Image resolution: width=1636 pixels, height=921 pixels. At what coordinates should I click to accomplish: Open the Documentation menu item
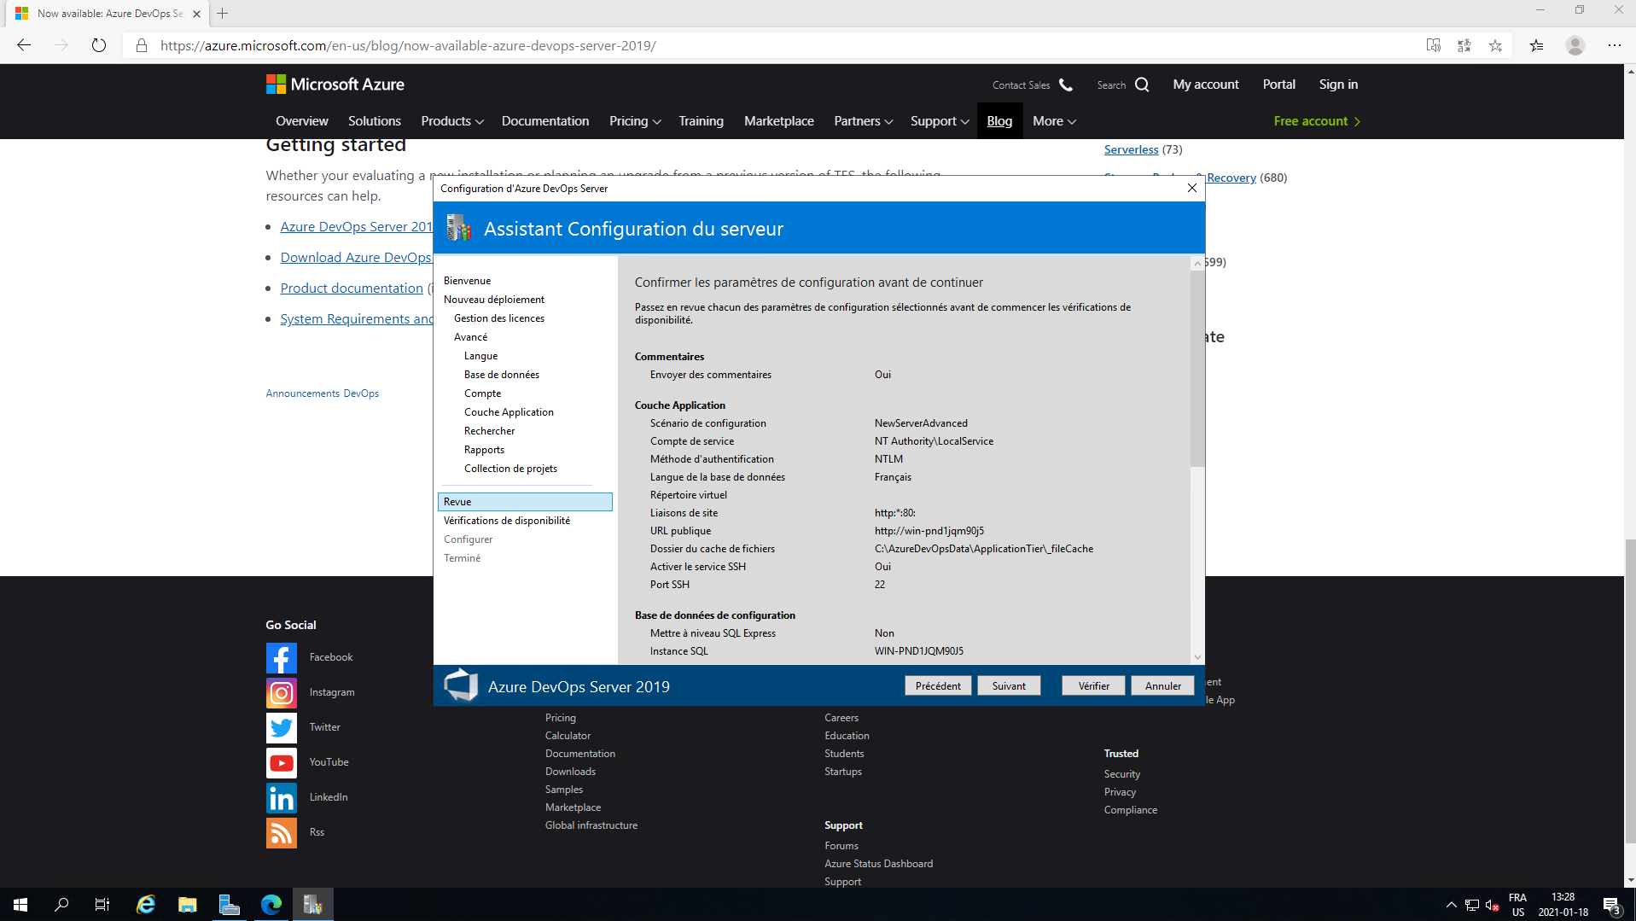click(544, 121)
